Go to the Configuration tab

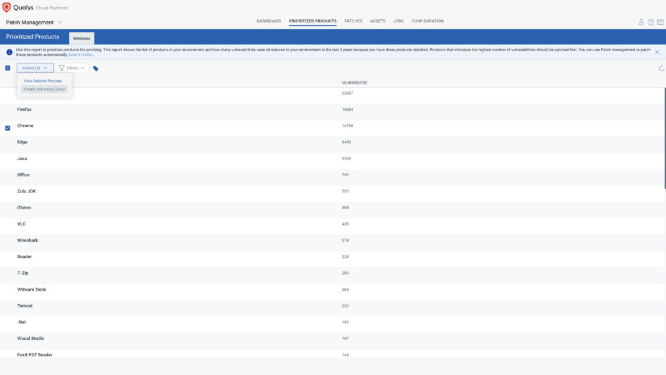pos(427,21)
